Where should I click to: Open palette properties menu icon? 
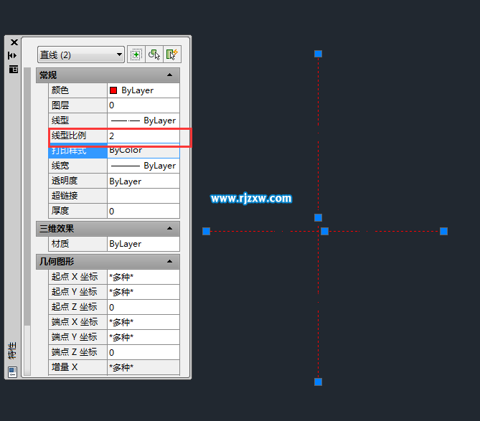[14, 69]
